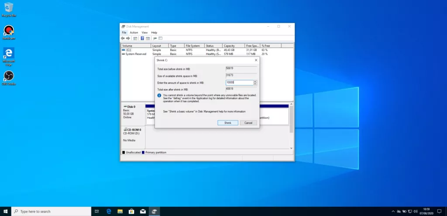Increase shrink amount with the up spinner arrow
Screen dimensions: 447x216
click(x=255, y=82)
